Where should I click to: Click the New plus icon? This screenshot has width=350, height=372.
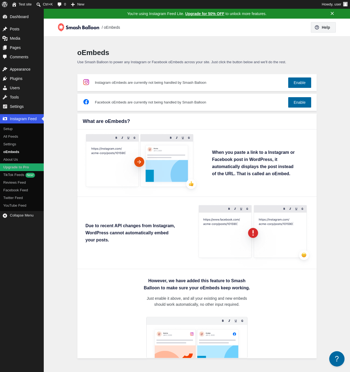73,4
